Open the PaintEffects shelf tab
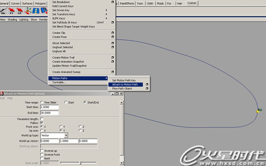Image resolution: width=266 pixels, height=166 pixels. pyautogui.click(x=127, y=3)
